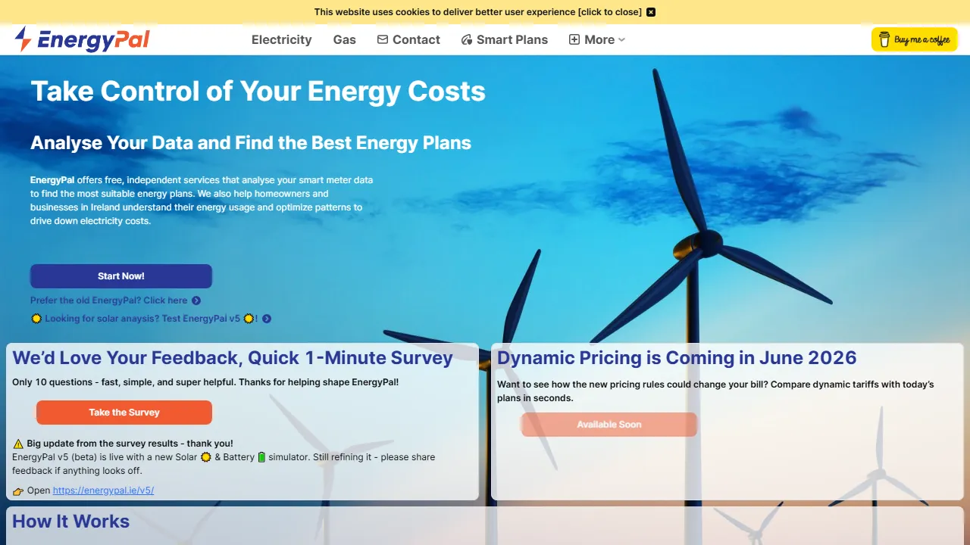The height and width of the screenshot is (545, 970).
Task: Click the plus-square icon next to More
Action: 573,39
